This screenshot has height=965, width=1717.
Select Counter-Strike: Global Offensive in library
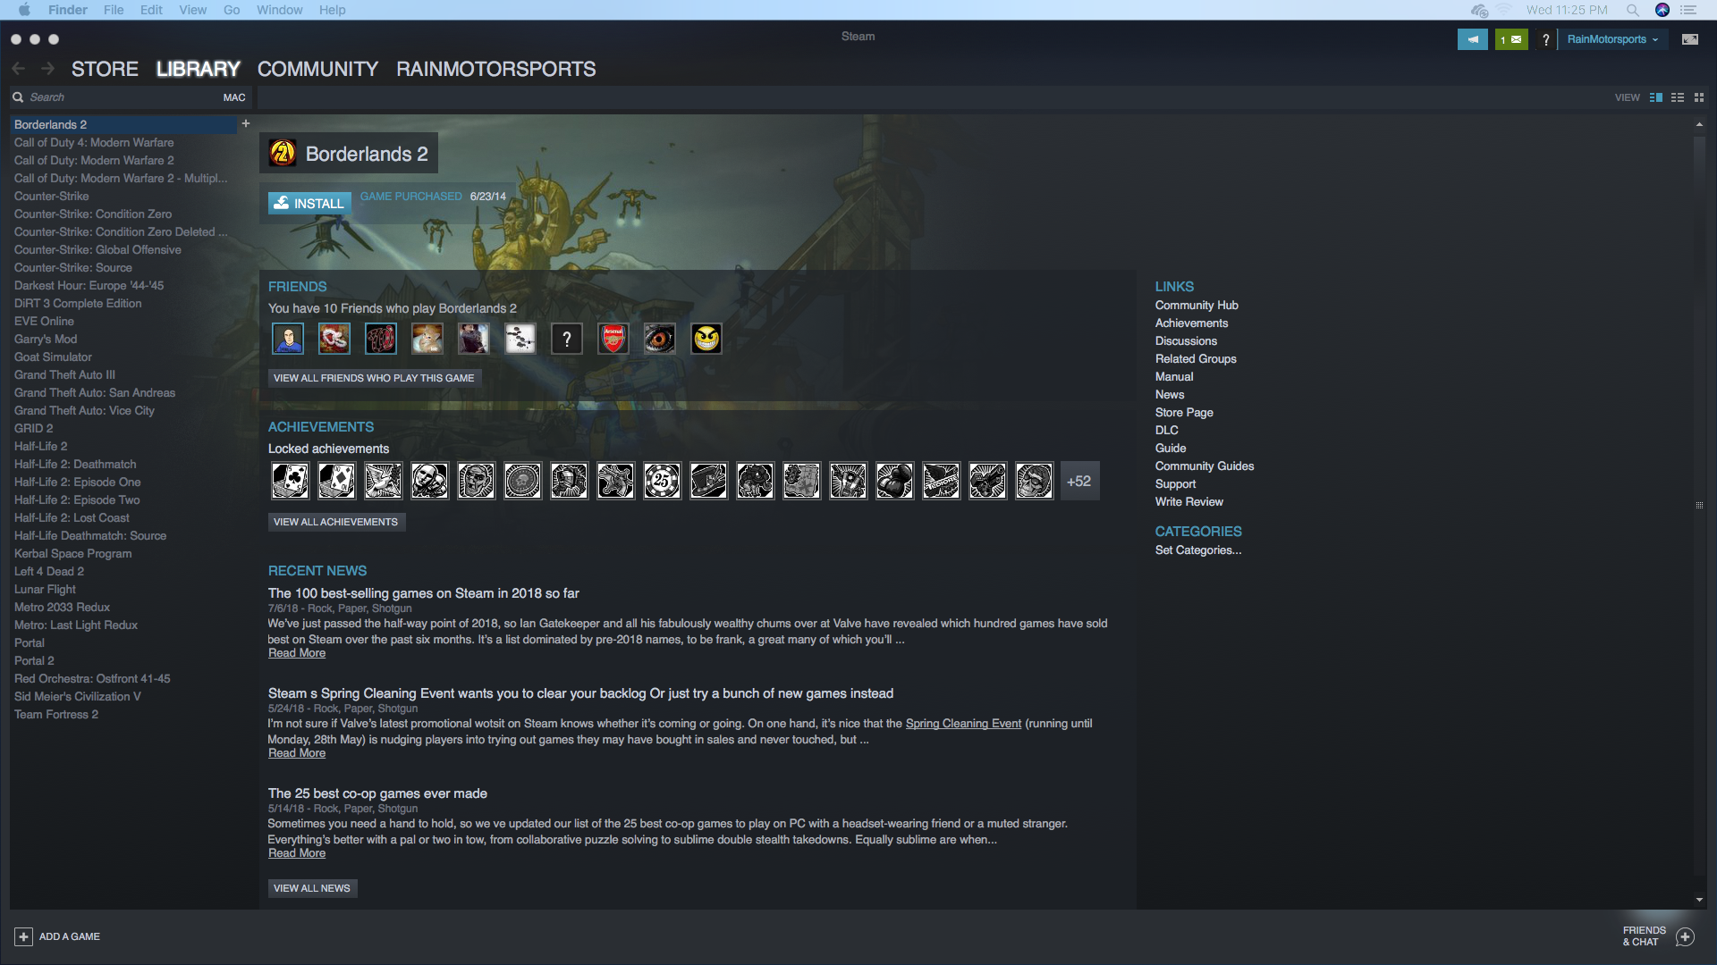tap(97, 249)
